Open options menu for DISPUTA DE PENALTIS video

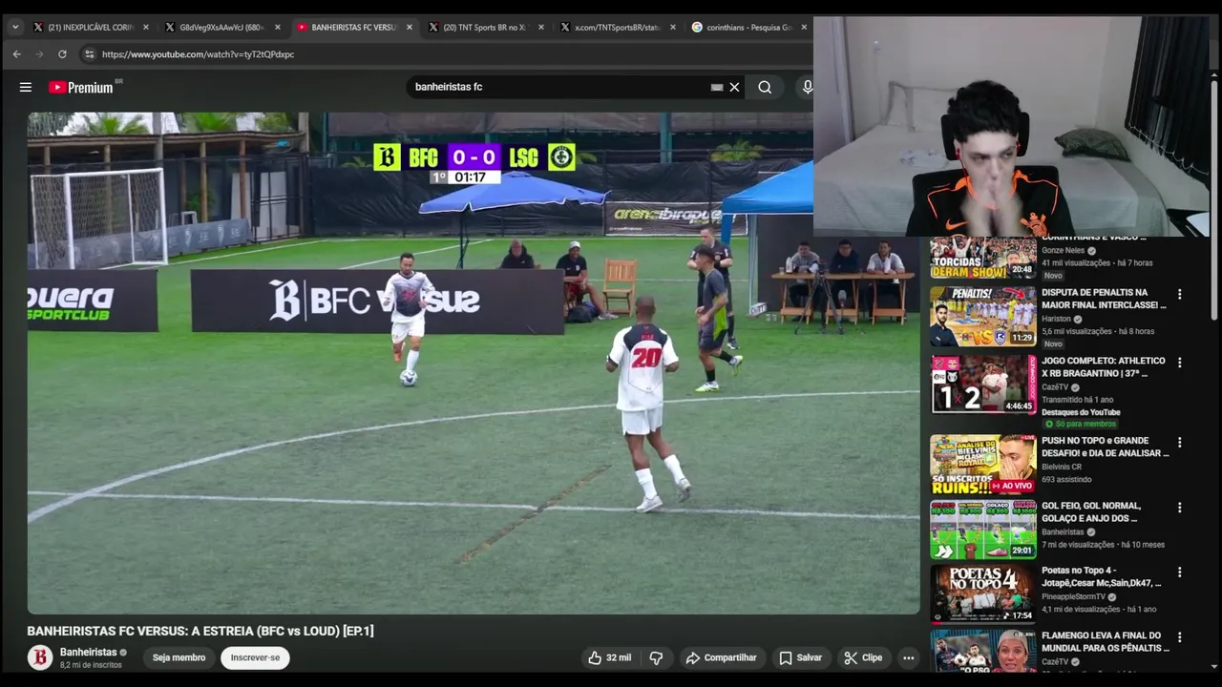[x=1179, y=295]
